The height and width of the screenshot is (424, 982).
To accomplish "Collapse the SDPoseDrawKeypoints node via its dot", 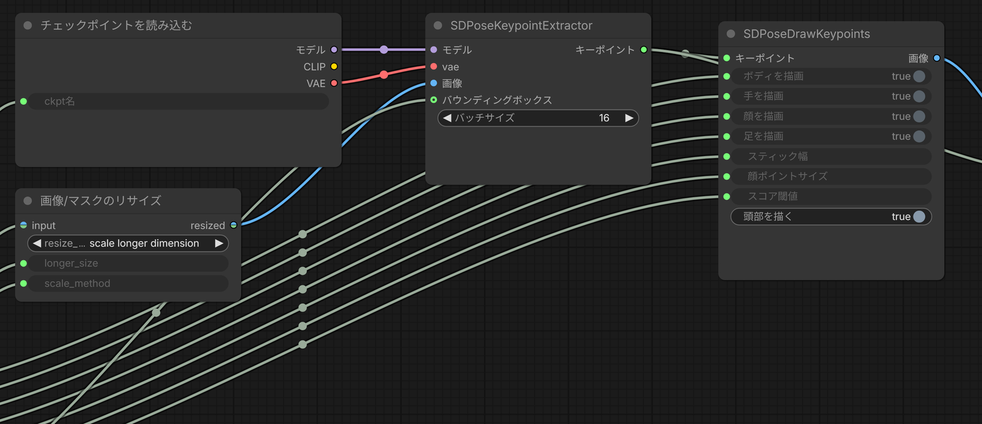I will click(x=731, y=34).
